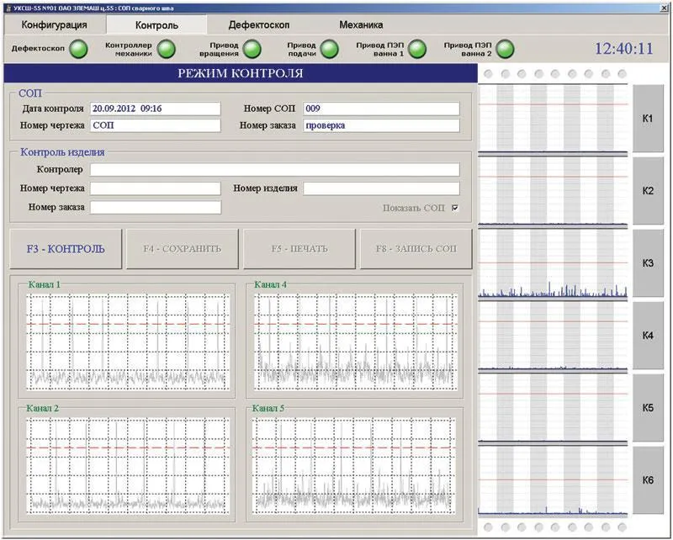Open the Конфигурация tab
673x540 pixels.
pyautogui.click(x=54, y=25)
